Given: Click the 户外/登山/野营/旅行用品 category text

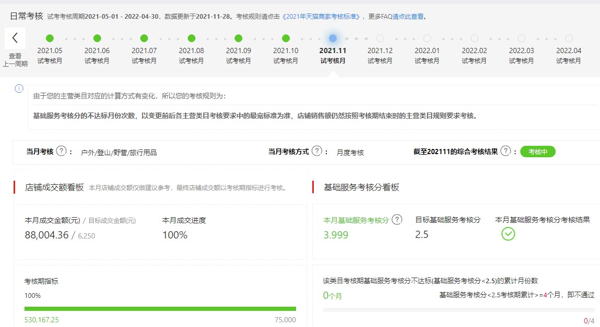Looking at the screenshot, I should tap(119, 153).
